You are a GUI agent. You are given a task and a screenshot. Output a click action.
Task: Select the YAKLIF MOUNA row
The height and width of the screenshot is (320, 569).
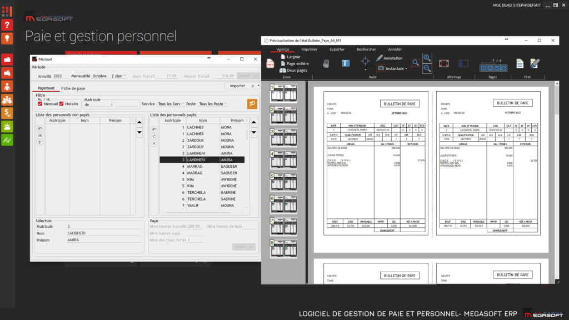tap(202, 206)
